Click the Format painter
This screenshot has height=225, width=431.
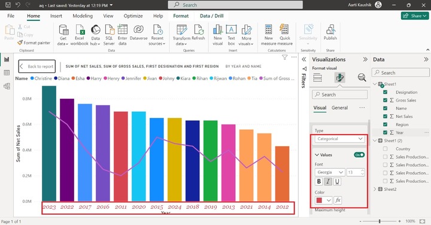coord(34,43)
